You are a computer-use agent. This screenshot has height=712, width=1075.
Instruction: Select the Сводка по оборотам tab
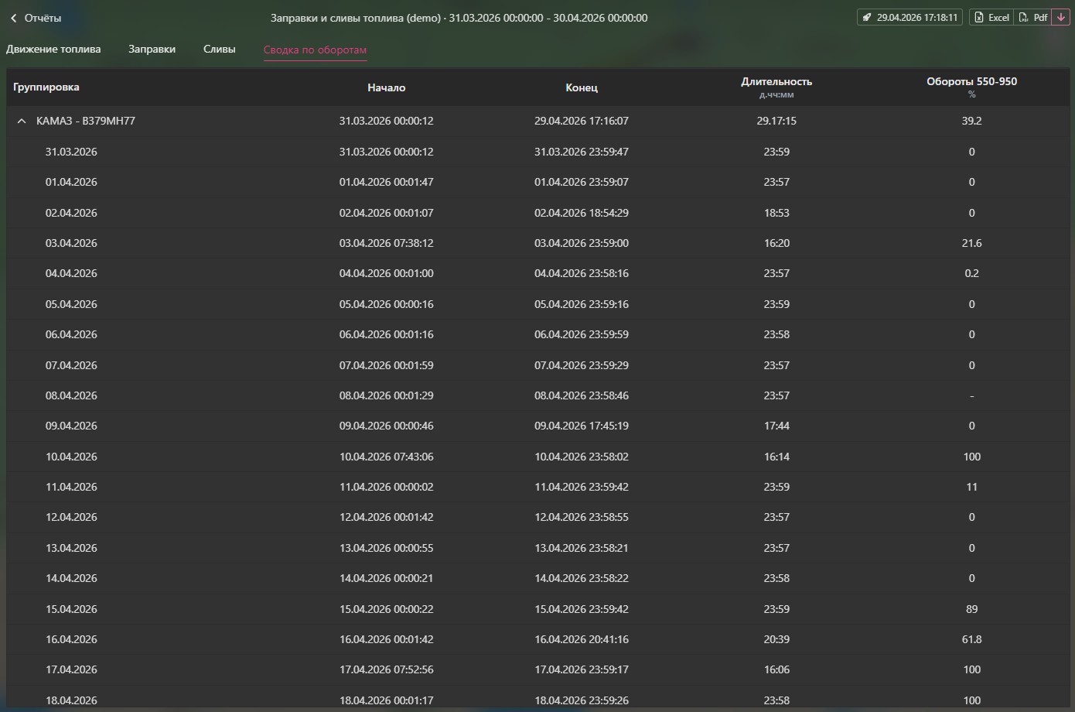pos(315,50)
